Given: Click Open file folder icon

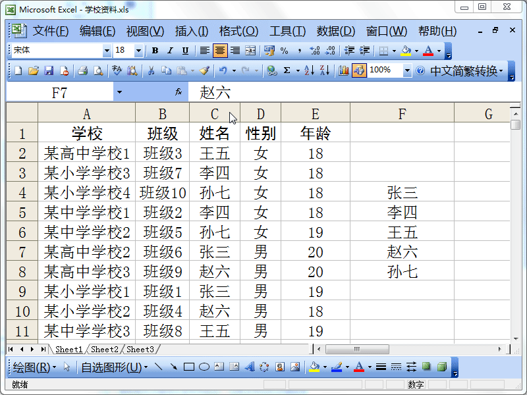Looking at the screenshot, I should 34,70.
